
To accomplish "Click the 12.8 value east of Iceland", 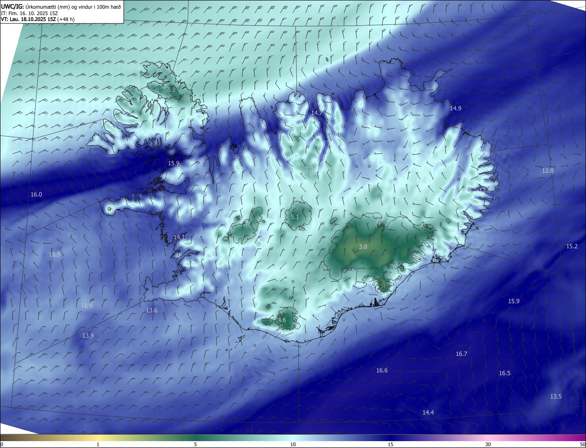I will pyautogui.click(x=548, y=170).
